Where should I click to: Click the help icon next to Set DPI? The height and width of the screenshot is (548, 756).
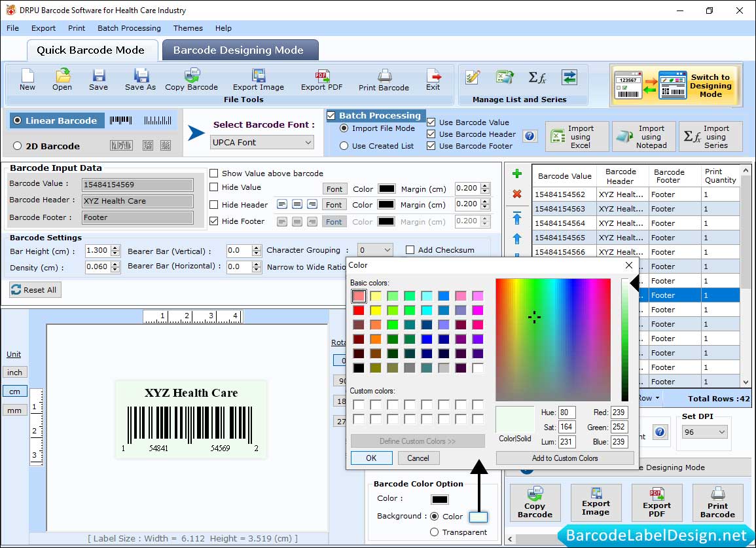tap(660, 431)
